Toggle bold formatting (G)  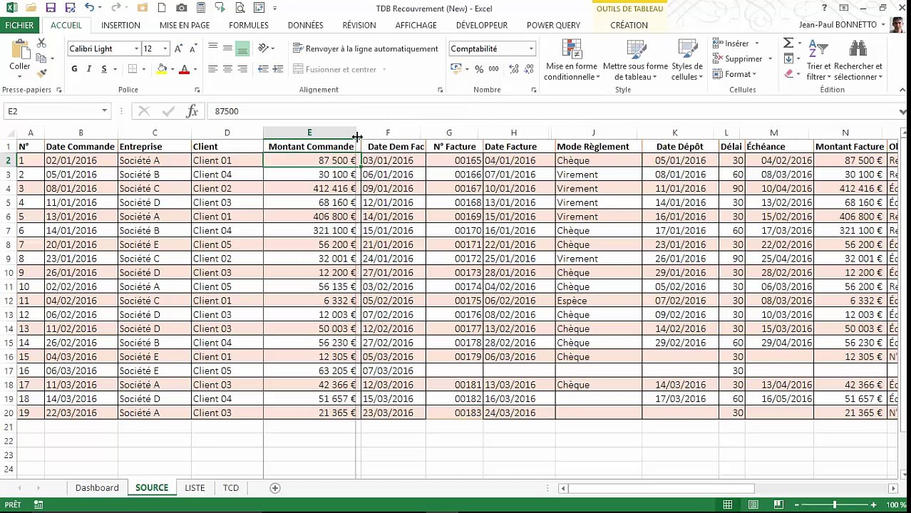tap(74, 69)
